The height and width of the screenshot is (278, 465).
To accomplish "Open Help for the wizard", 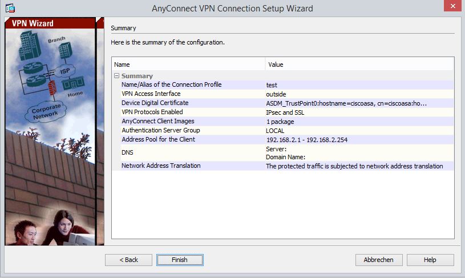I will coord(430,260).
